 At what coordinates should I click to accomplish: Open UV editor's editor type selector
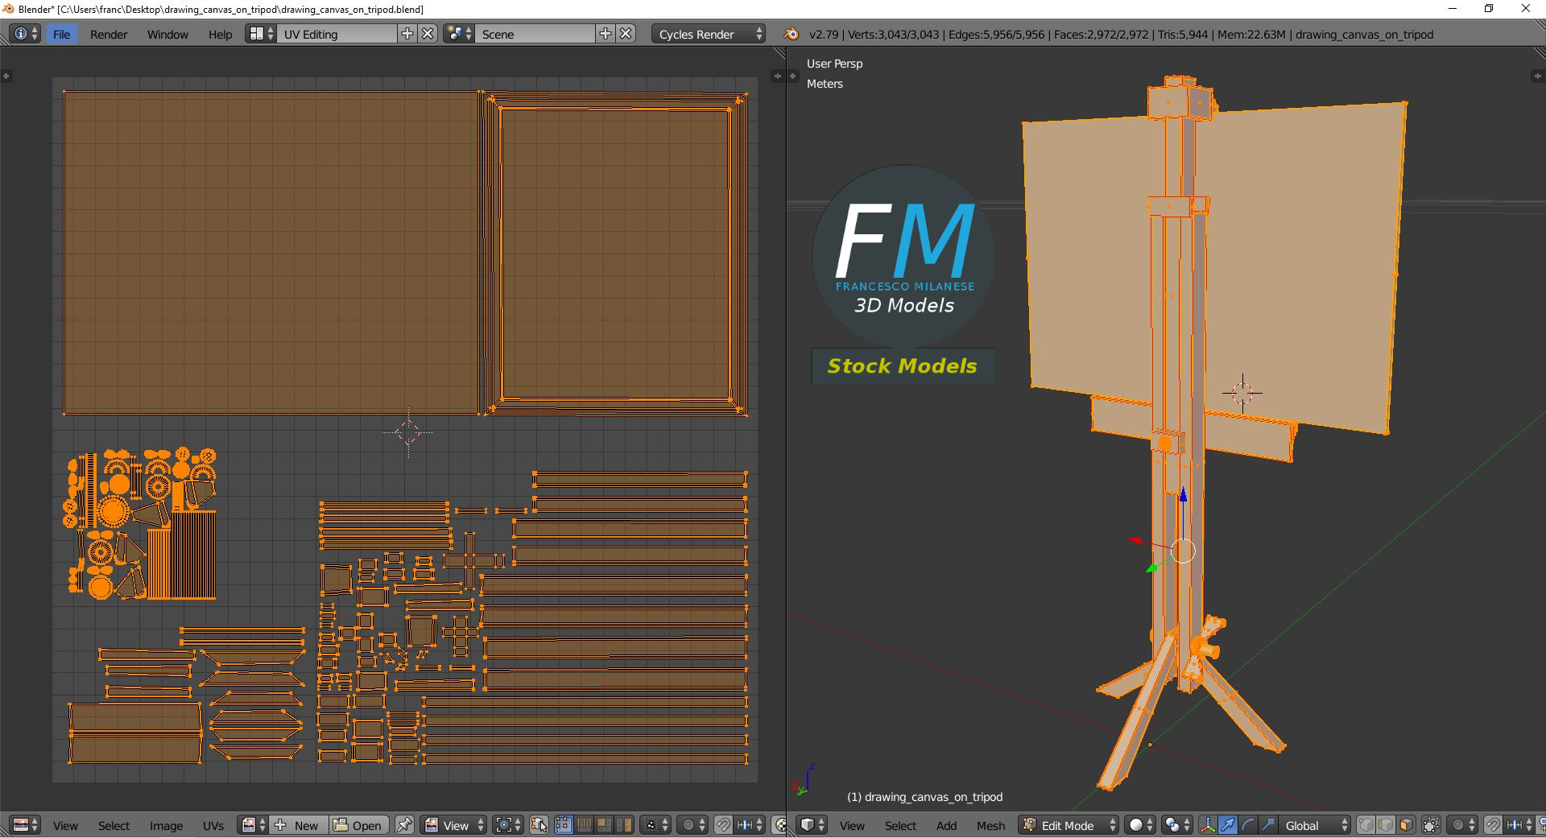pos(25,825)
